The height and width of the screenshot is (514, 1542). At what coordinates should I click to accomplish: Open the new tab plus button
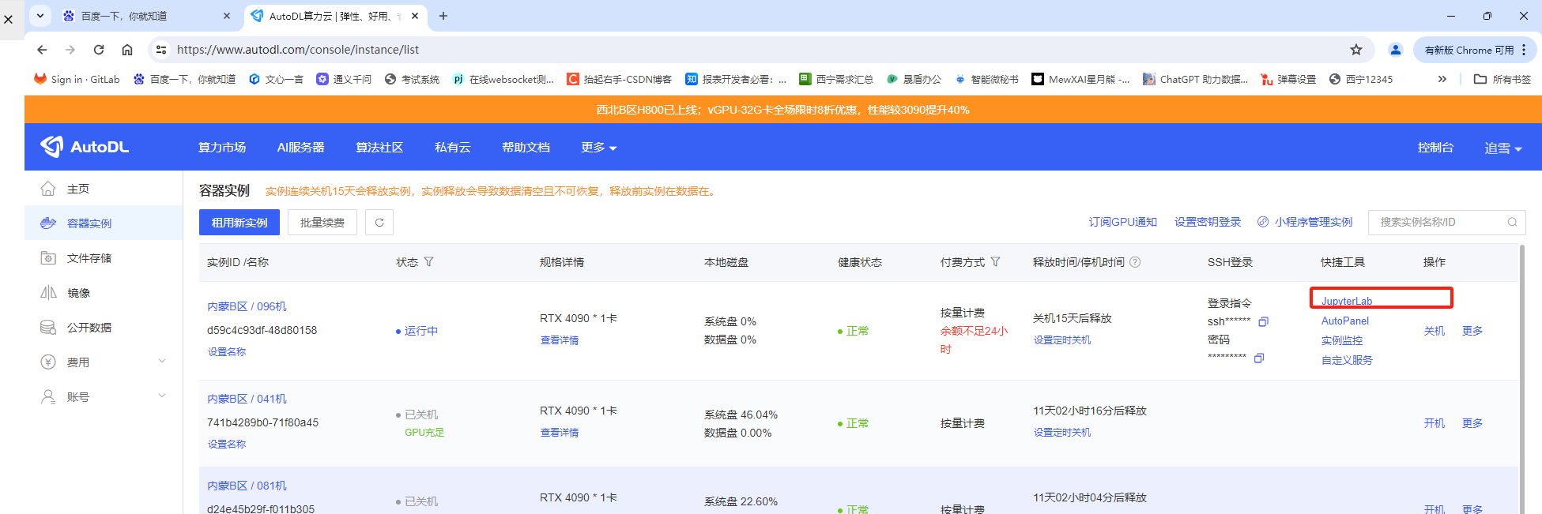443,16
